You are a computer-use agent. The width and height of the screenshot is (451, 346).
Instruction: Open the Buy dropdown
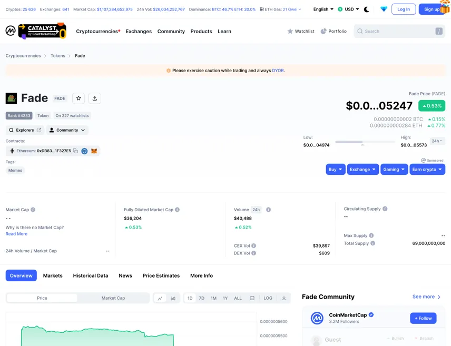(336, 170)
